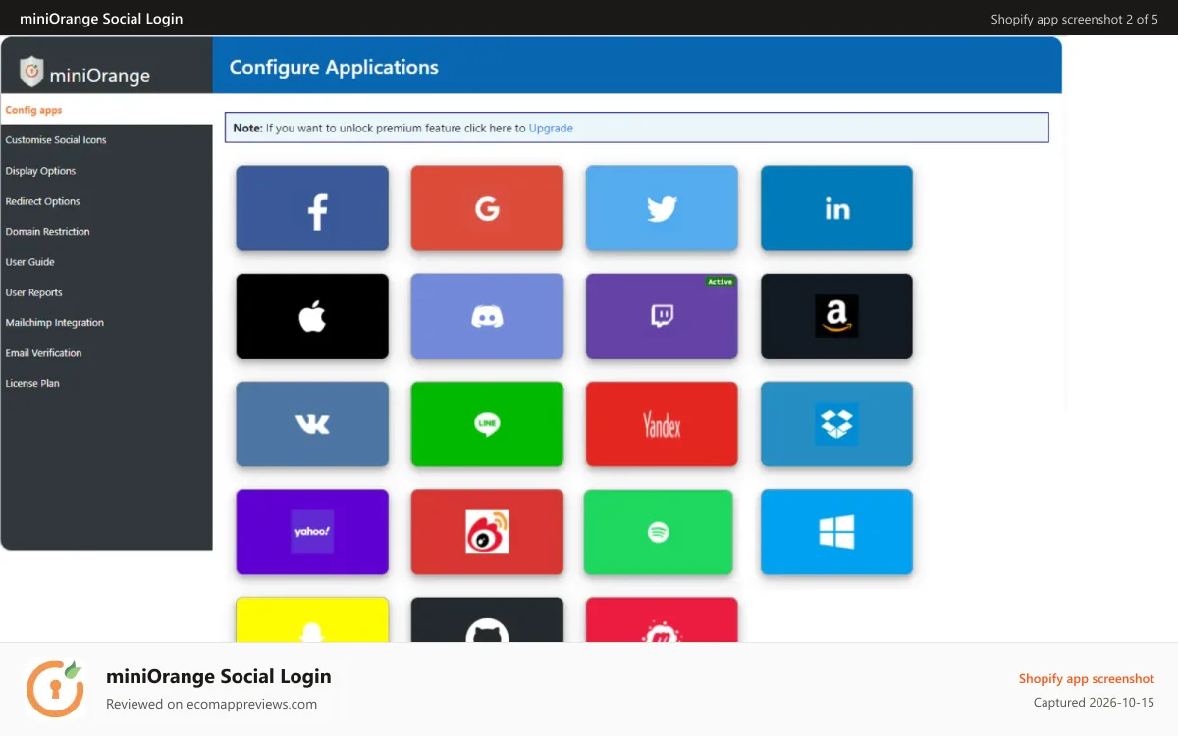Open Redirect Options in sidebar
Image resolution: width=1178 pixels, height=736 pixels.
42,201
